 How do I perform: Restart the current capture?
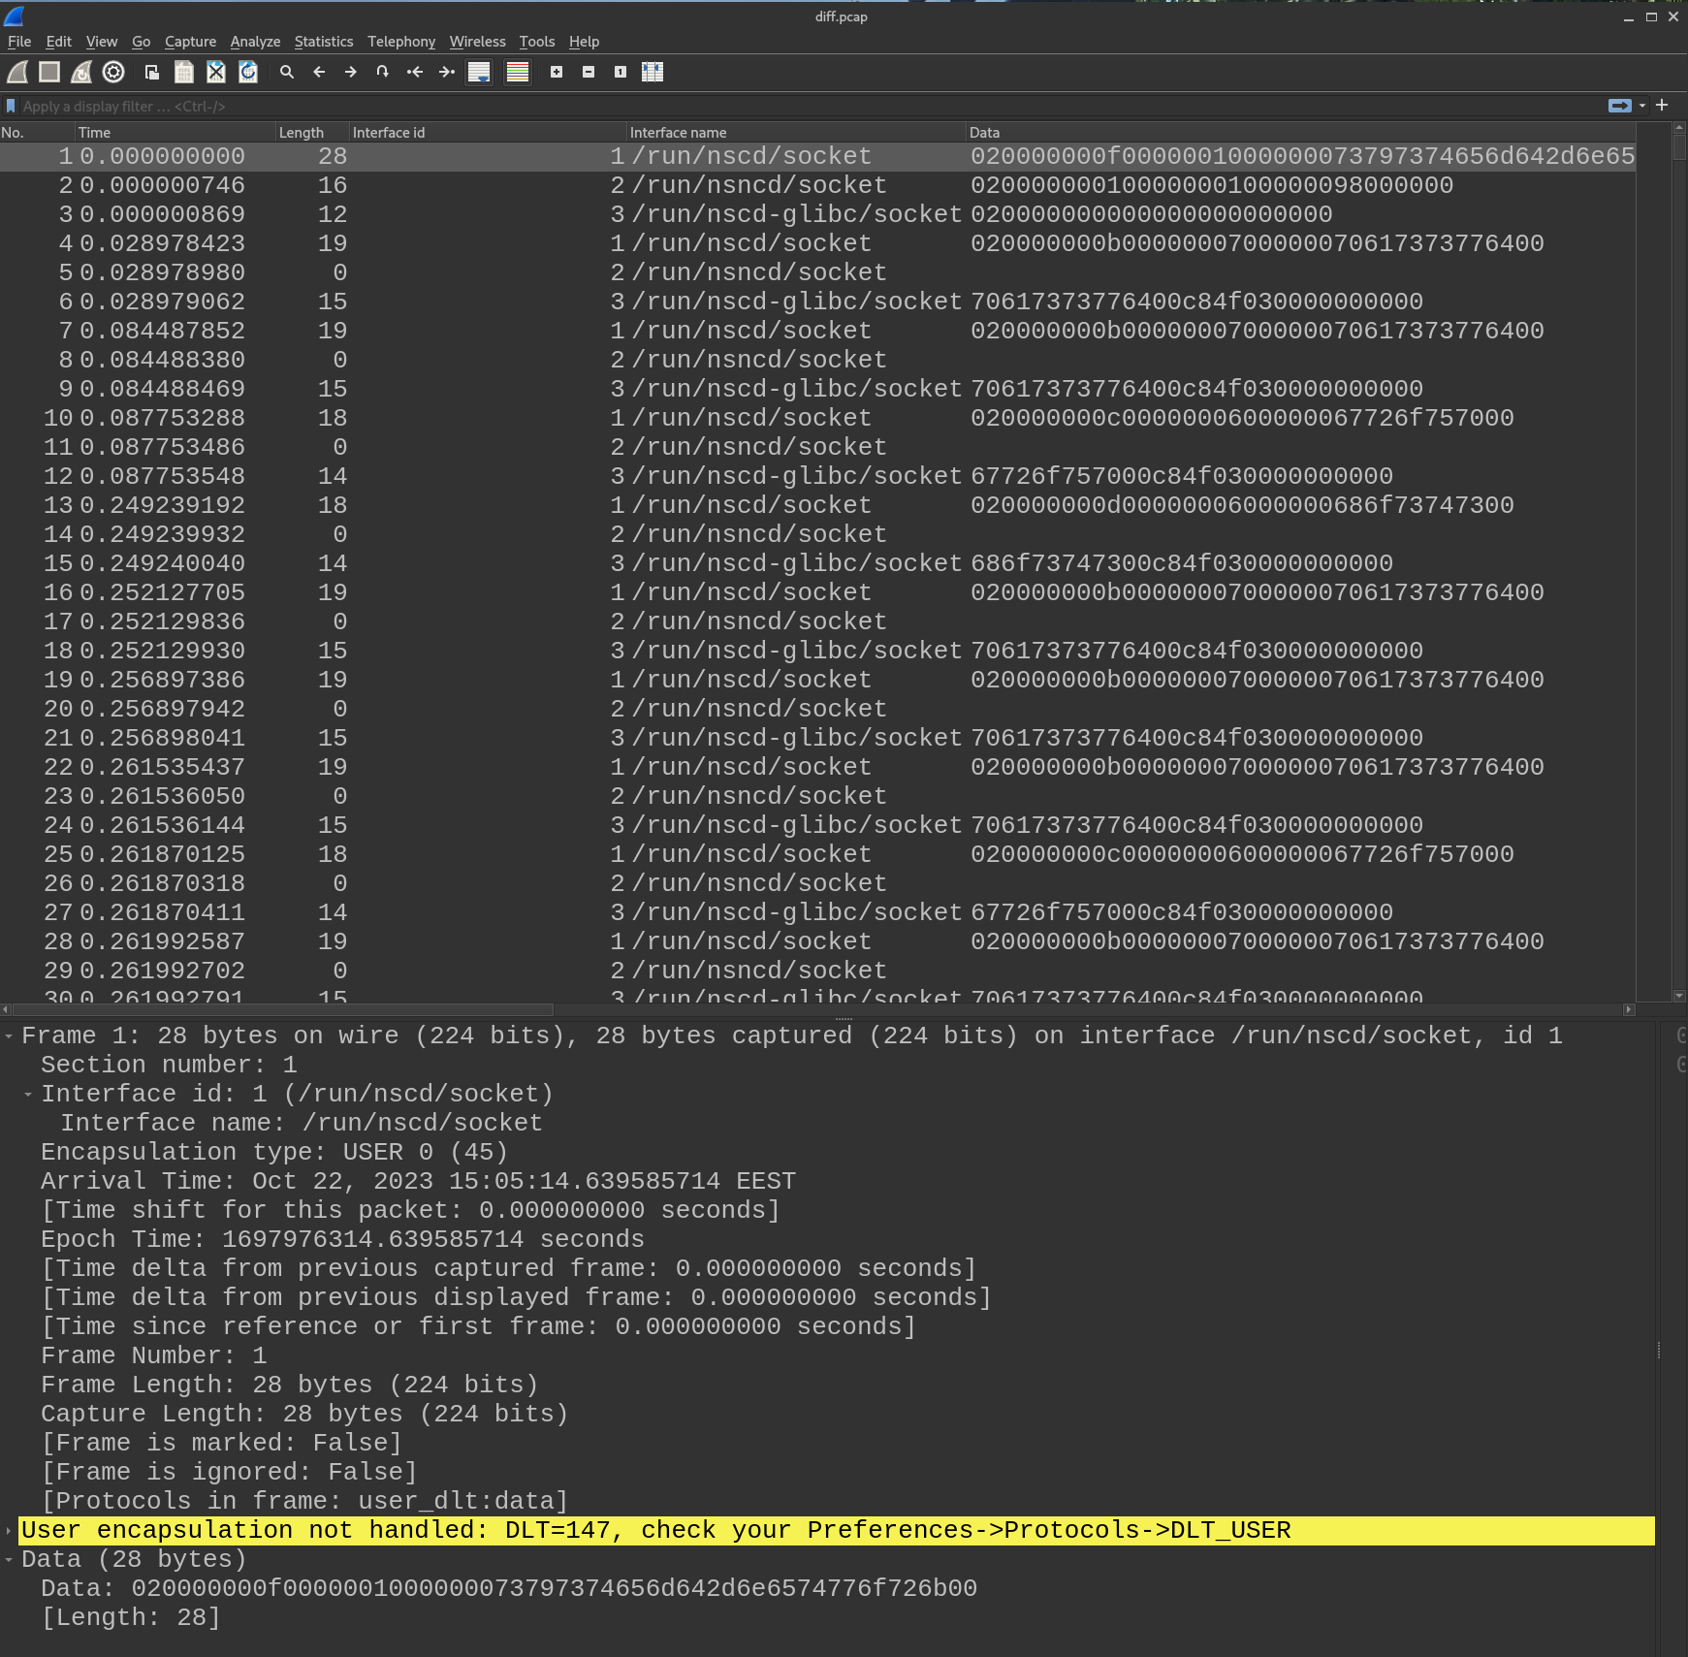pos(81,72)
